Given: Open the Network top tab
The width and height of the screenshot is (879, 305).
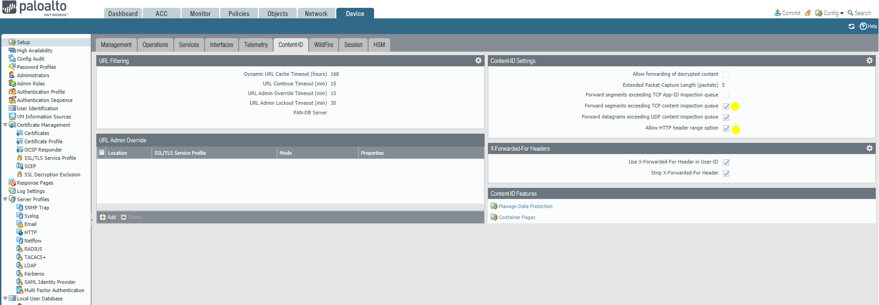Looking at the screenshot, I should point(316,13).
